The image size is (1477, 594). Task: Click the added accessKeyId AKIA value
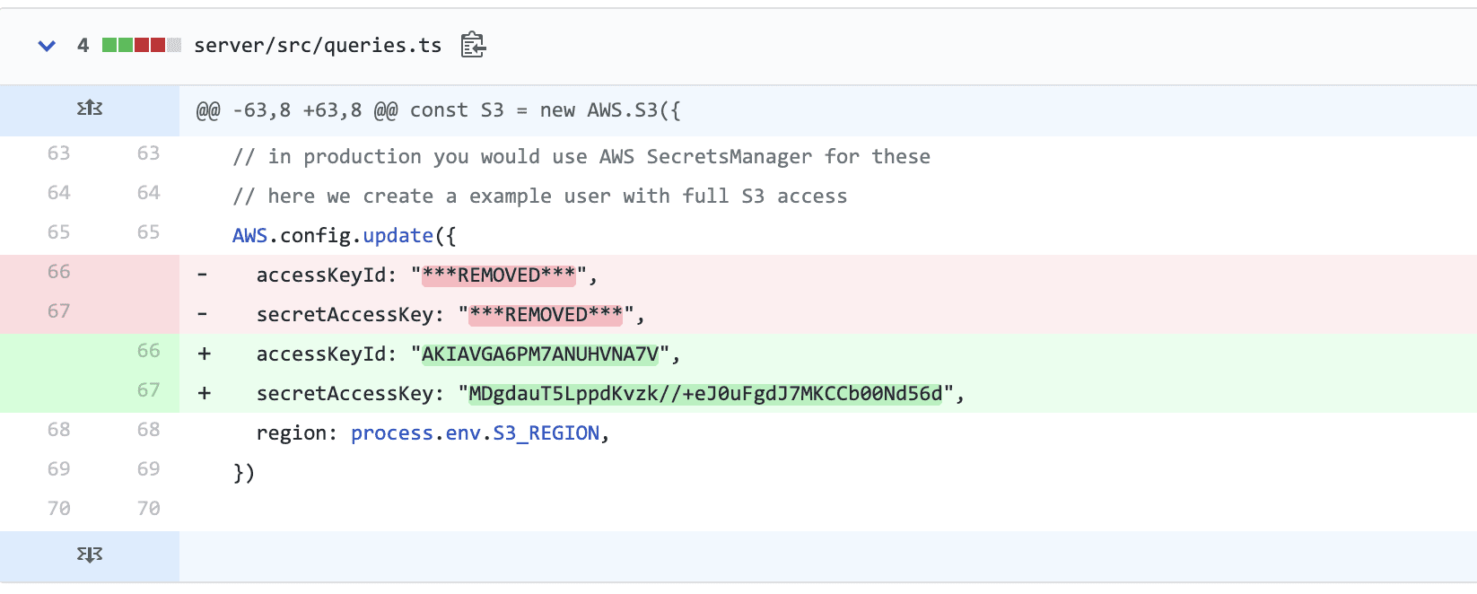click(x=540, y=354)
